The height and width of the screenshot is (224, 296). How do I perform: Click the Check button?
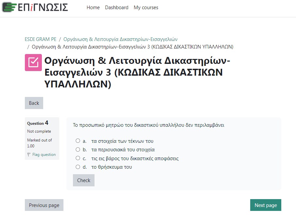84,180
